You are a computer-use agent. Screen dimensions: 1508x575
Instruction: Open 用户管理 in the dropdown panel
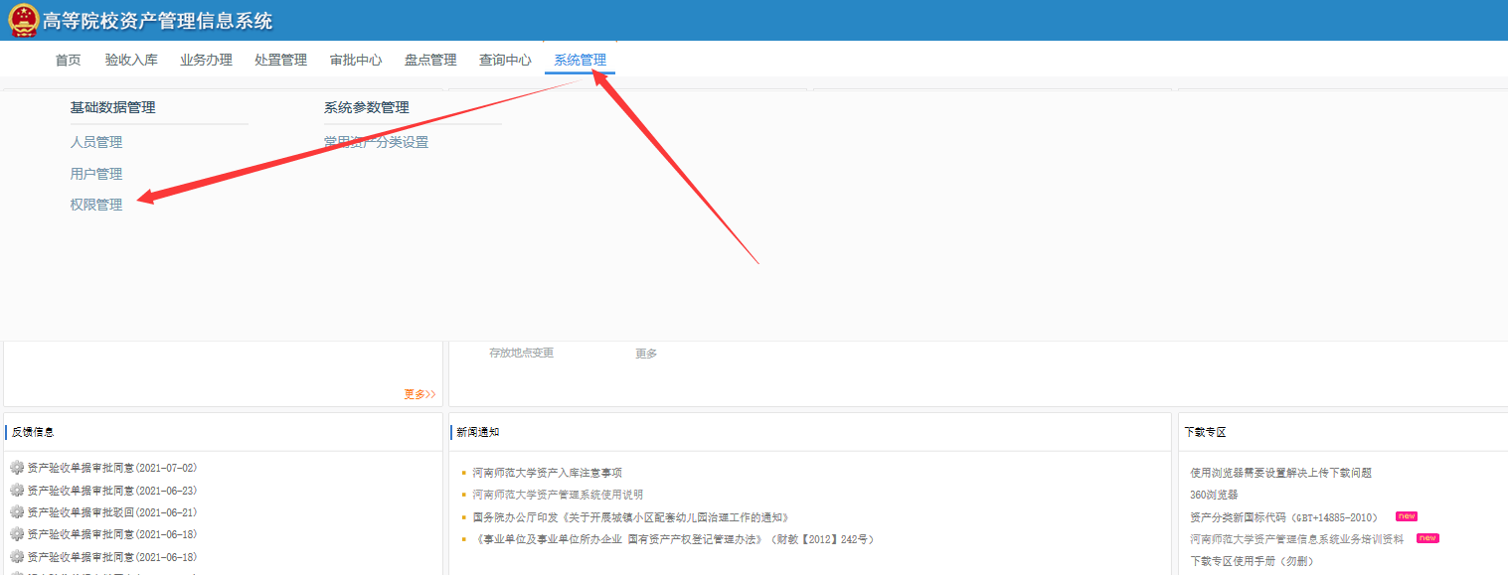tap(96, 174)
